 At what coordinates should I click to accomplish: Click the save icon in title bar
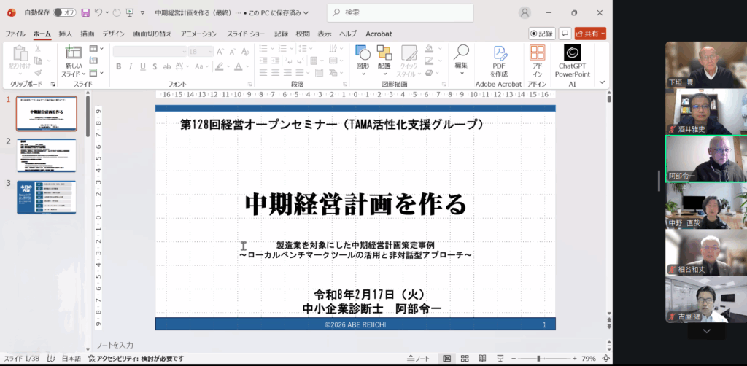pyautogui.click(x=85, y=12)
